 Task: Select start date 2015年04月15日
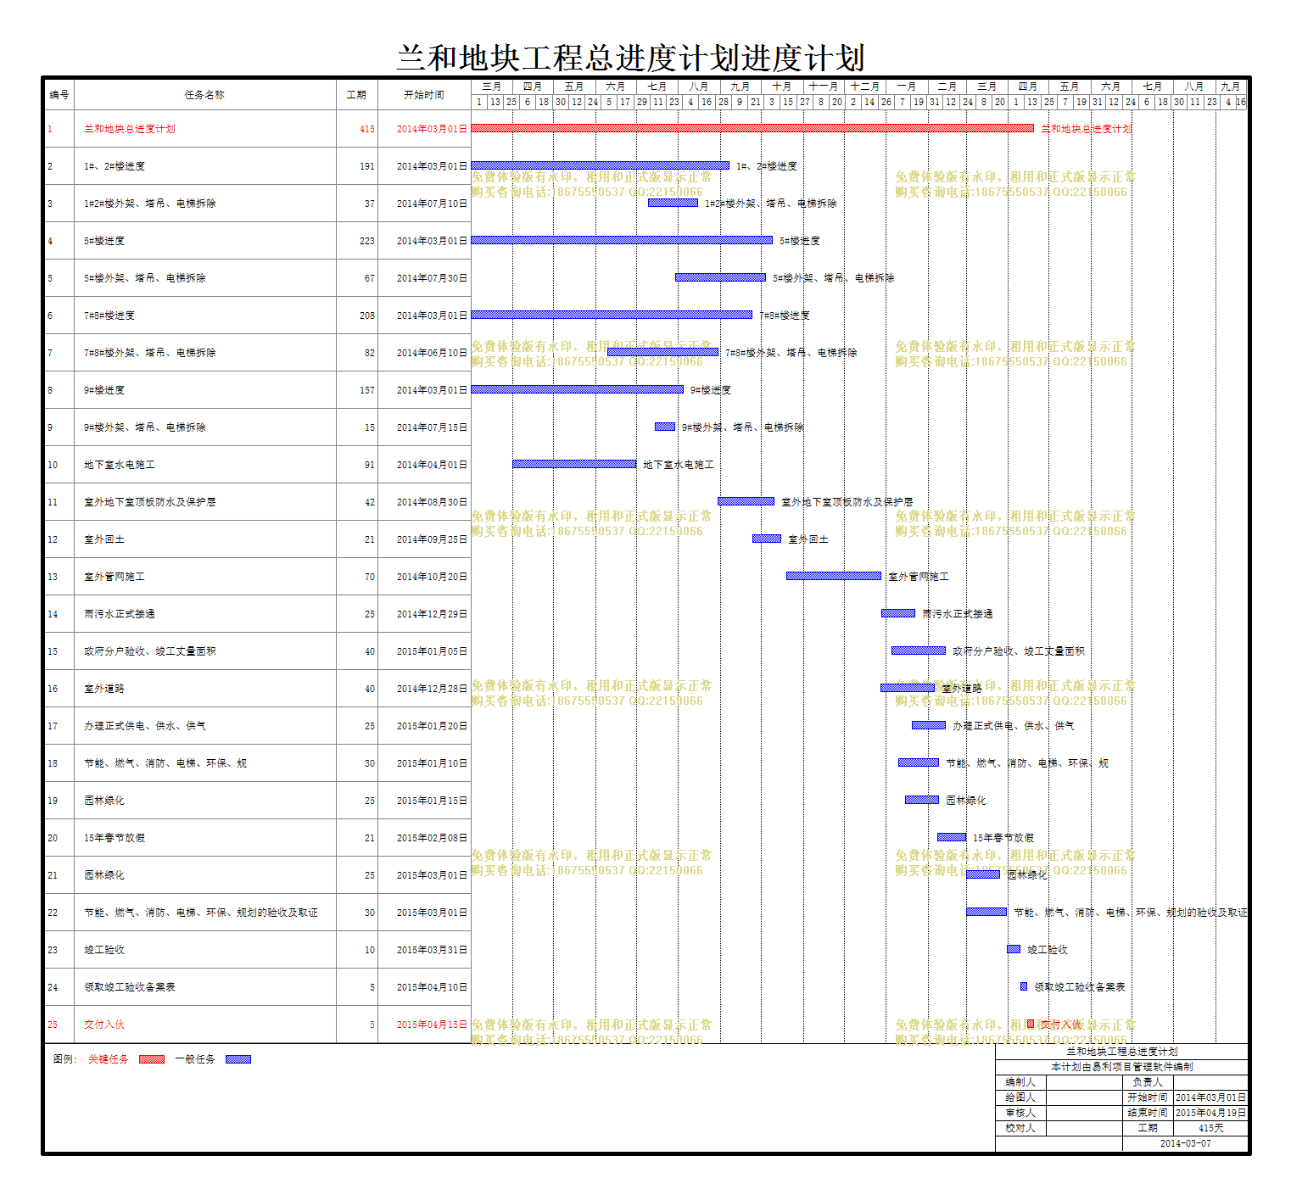[432, 1025]
